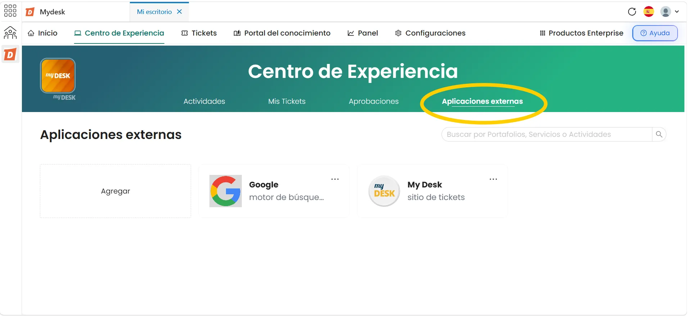688x316 pixels.
Task: Click the Agregar card to add an application
Action: click(x=116, y=191)
